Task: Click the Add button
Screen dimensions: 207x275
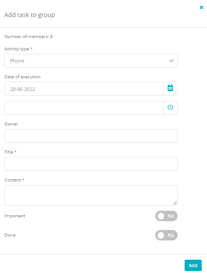Action: [x=193, y=265]
